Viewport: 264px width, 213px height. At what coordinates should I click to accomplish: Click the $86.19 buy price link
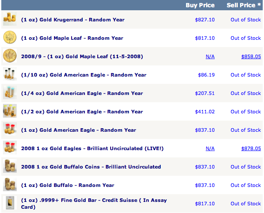pos(206,75)
